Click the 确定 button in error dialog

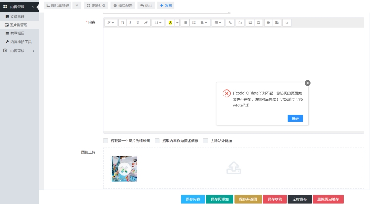(x=295, y=118)
